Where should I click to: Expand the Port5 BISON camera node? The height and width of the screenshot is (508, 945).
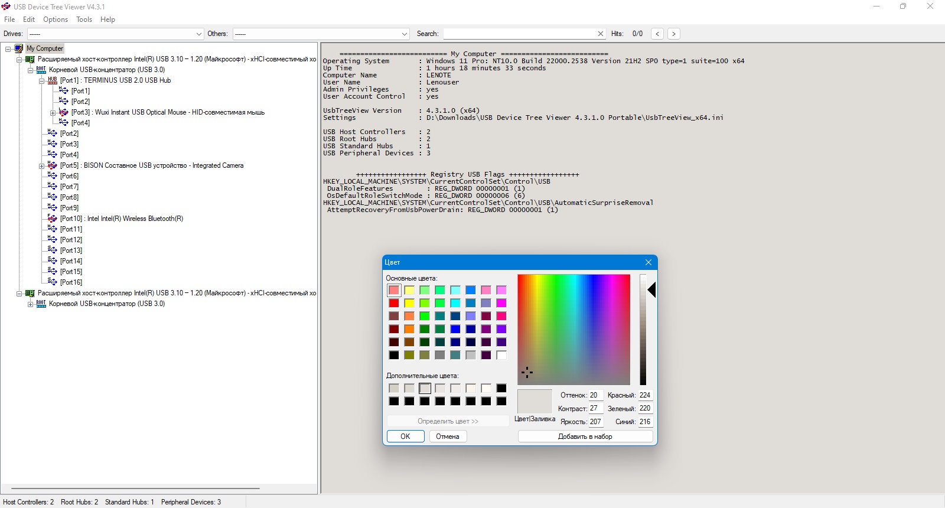click(x=42, y=166)
